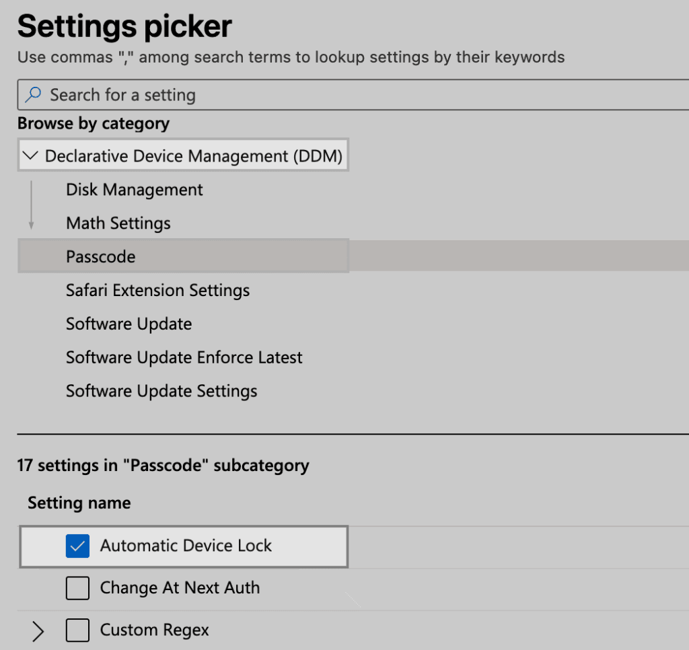Image resolution: width=689 pixels, height=650 pixels.
Task: Click the Setting name column header
Action: click(79, 503)
